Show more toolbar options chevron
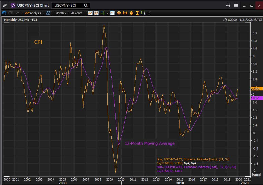The height and width of the screenshot is (185, 263). [x=150, y=13]
